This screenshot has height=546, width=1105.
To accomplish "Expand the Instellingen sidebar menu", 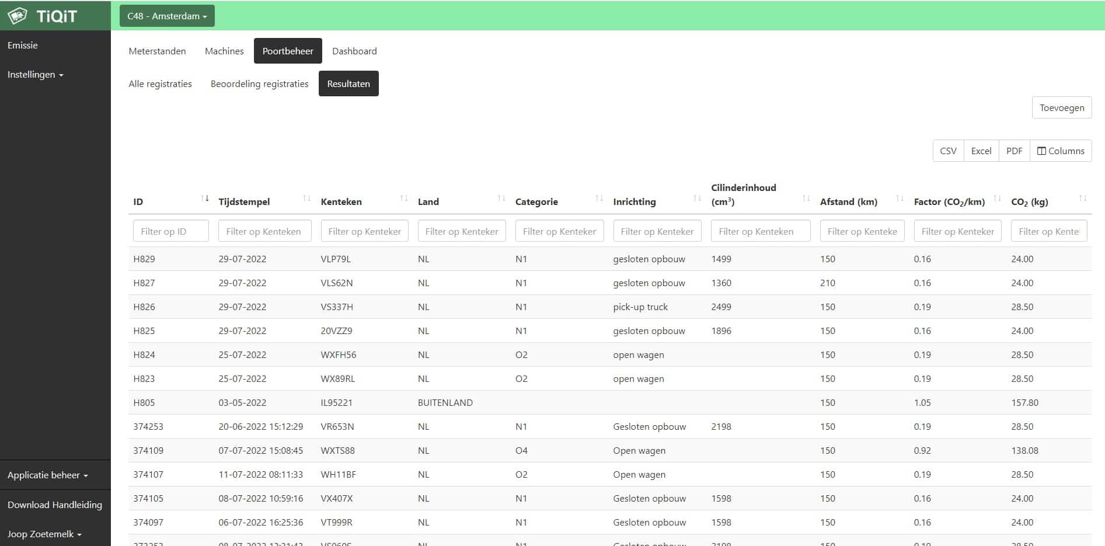I will [35, 75].
